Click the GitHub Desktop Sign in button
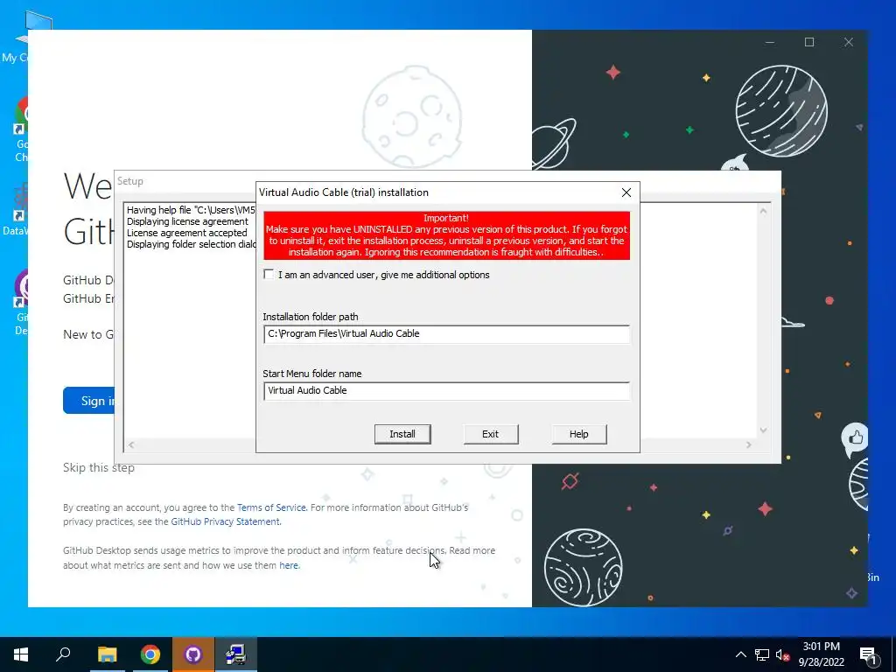Image resolution: width=896 pixels, height=672 pixels. 89,401
